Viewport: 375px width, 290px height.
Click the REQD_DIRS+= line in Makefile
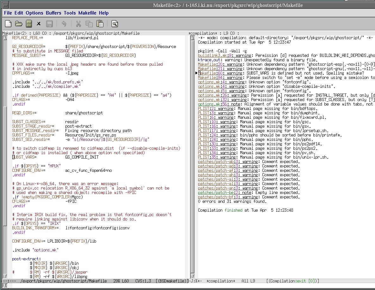click(x=58, y=113)
